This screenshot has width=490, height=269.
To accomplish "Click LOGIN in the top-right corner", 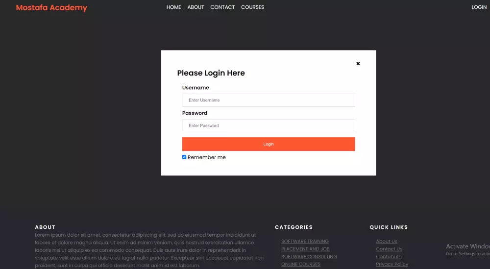I will (479, 7).
